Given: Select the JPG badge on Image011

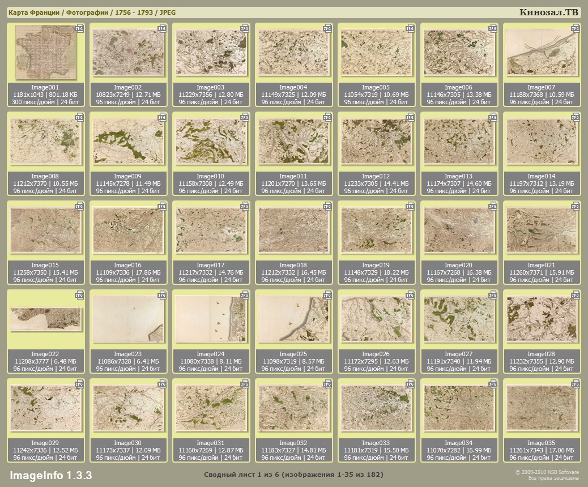Looking at the screenshot, I should tap(327, 117).
